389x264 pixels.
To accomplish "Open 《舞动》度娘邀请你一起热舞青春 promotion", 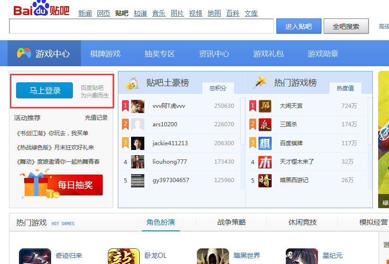I will [58, 162].
